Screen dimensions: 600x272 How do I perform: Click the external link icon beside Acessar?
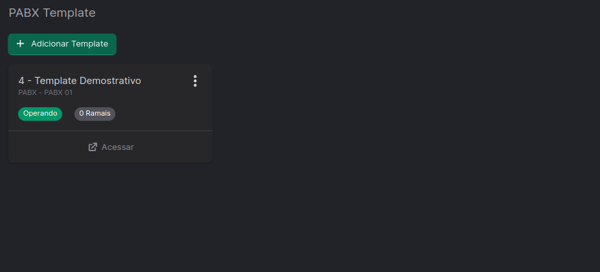(x=93, y=147)
